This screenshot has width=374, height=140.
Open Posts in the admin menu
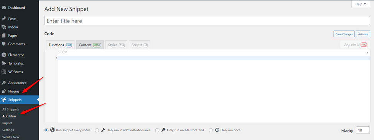point(19,19)
